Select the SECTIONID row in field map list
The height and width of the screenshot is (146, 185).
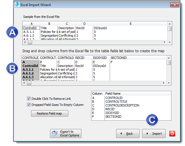(x=131, y=117)
